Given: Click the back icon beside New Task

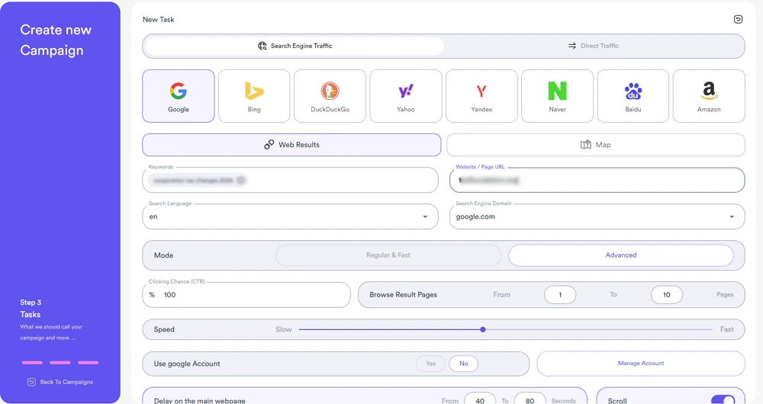Looking at the screenshot, I should pos(738,20).
